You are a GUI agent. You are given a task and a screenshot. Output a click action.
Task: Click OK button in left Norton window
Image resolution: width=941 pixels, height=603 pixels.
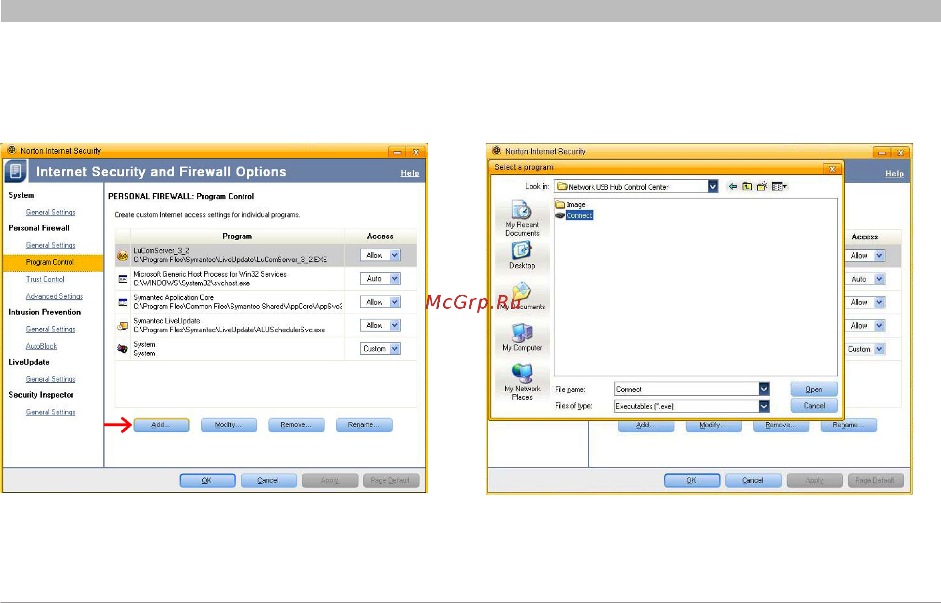(x=207, y=480)
